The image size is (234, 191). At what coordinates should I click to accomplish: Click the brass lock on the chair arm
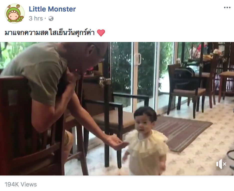pyautogui.click(x=105, y=81)
